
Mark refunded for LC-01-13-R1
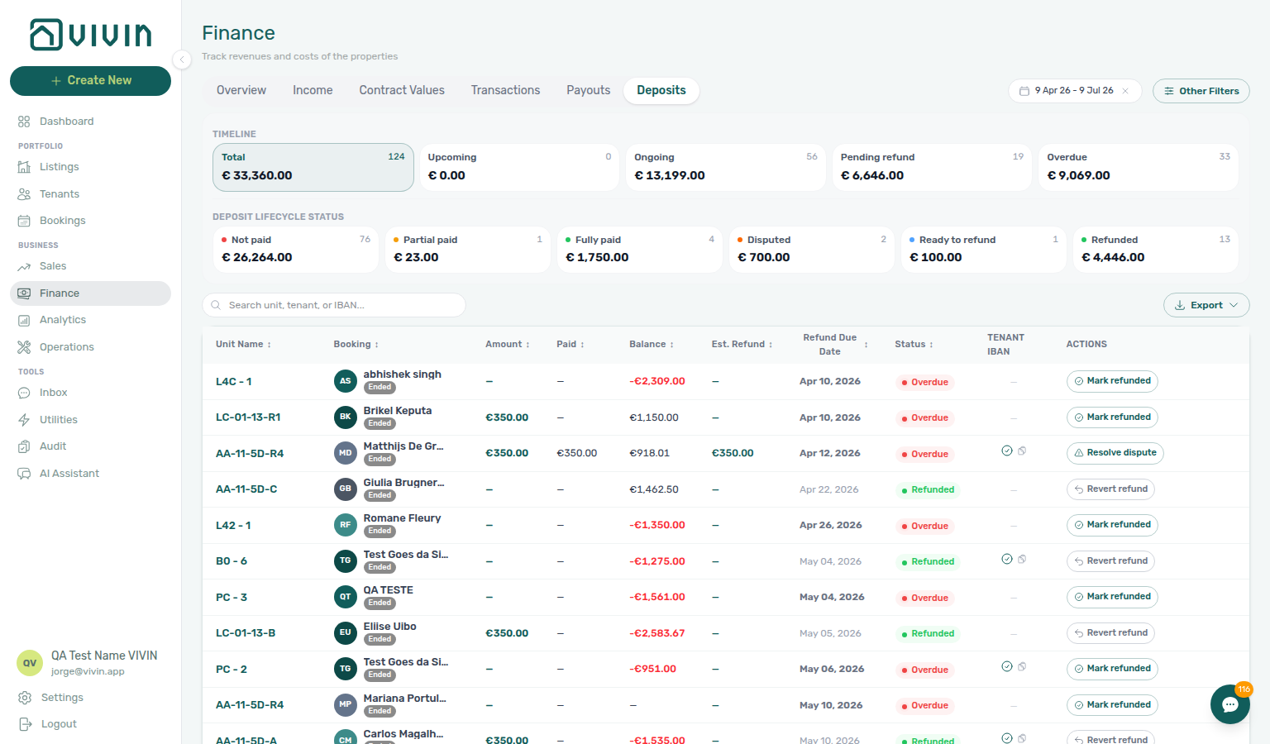[x=1112, y=417]
